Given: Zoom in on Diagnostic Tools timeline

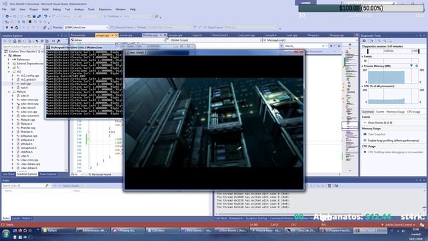Looking at the screenshot, I should point(379,41).
